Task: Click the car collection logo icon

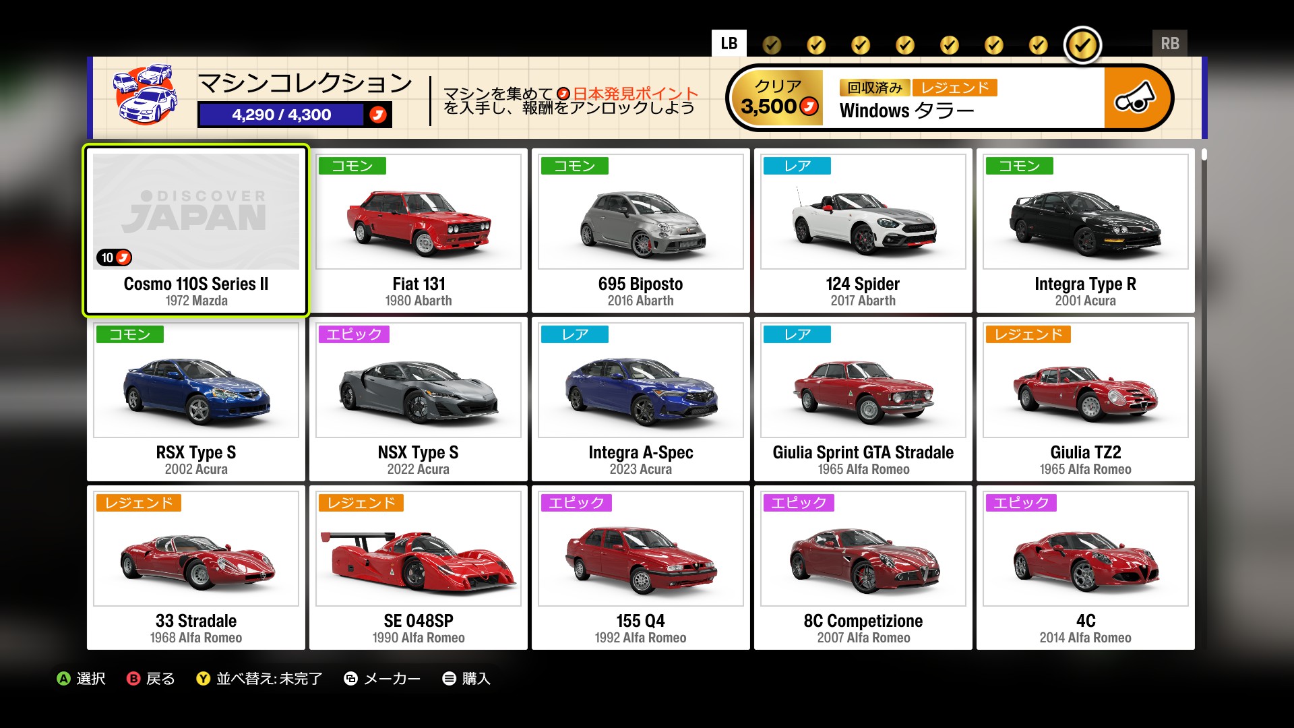Action: (146, 94)
